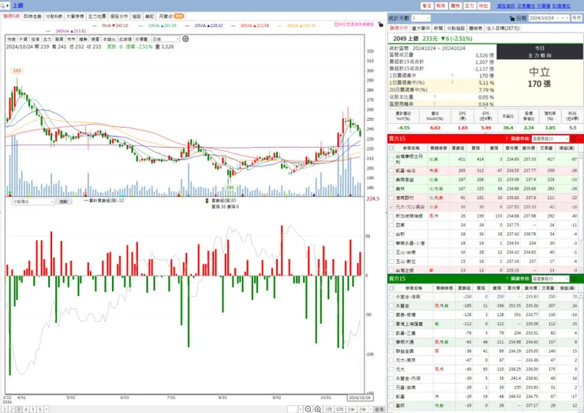Viewport: 584px width, 413px height.
Task: Click the red 主力 button at top
Action: (x=470, y=6)
